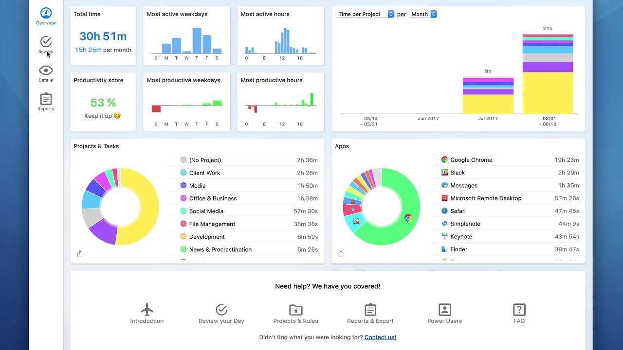Click the Projects & Rules folder icon

tap(296, 310)
